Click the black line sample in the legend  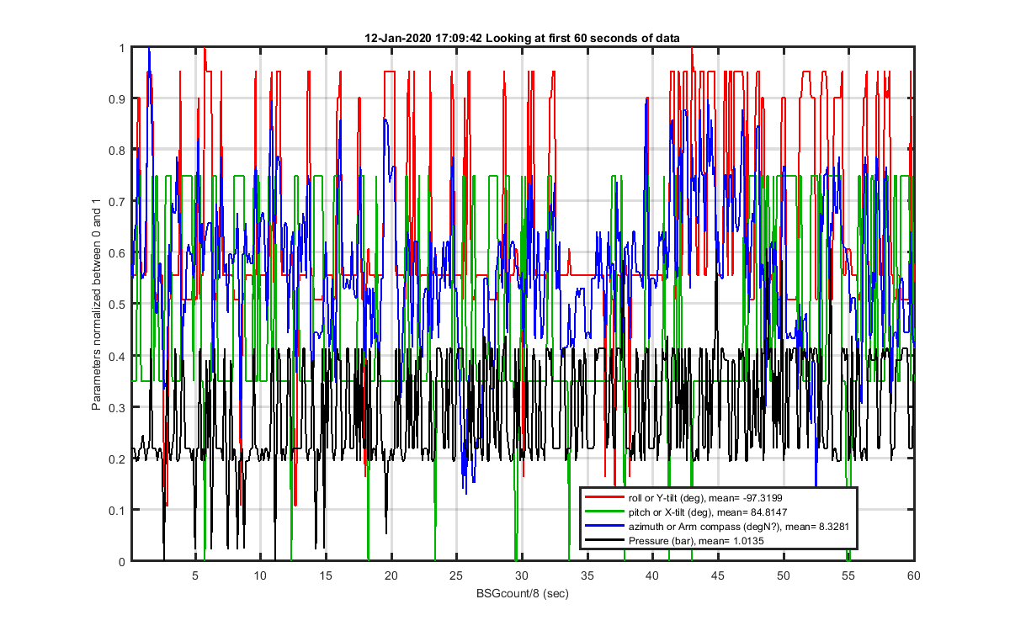pos(605,538)
